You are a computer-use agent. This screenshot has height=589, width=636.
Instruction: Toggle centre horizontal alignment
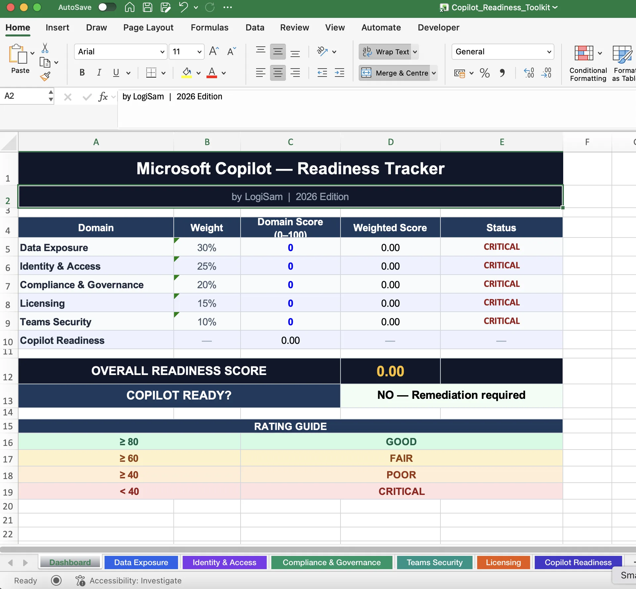[x=278, y=73]
